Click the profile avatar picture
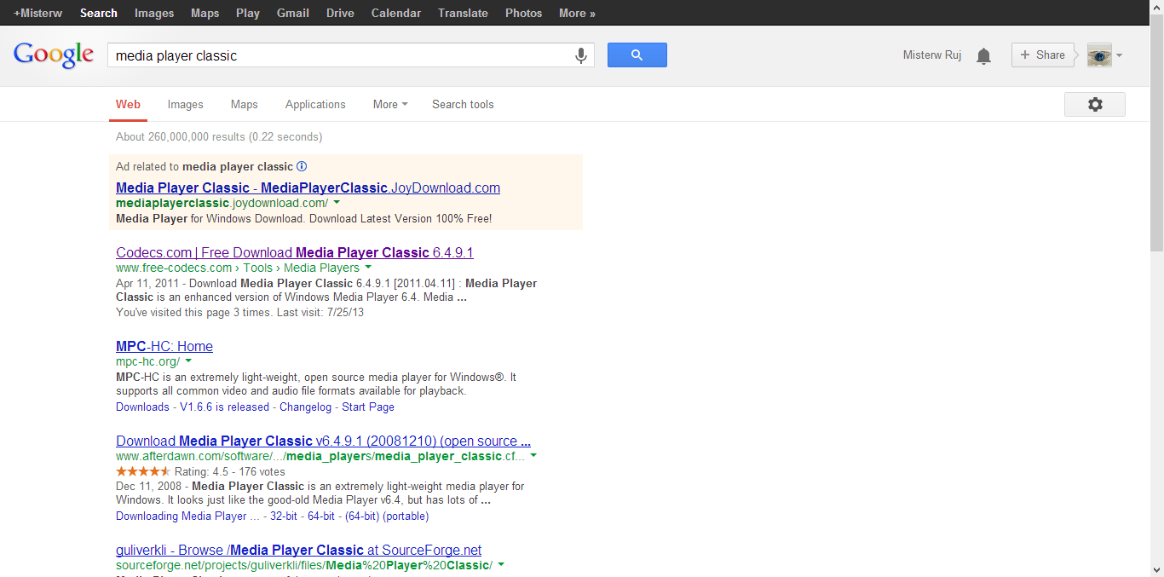 [x=1099, y=55]
